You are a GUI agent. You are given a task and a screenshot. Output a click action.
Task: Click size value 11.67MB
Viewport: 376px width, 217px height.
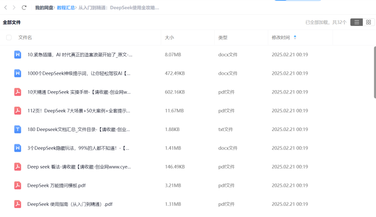tap(174, 111)
